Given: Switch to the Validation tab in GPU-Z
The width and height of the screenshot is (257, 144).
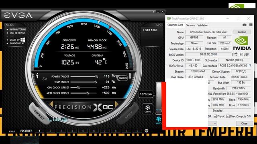Looking at the screenshot, I should 203,25.
